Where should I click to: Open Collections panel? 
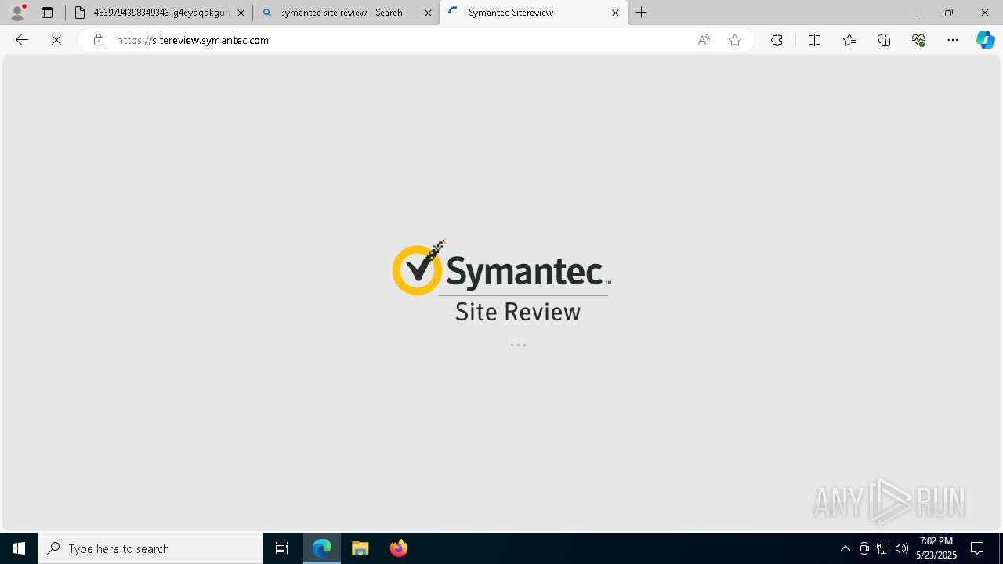tap(884, 40)
